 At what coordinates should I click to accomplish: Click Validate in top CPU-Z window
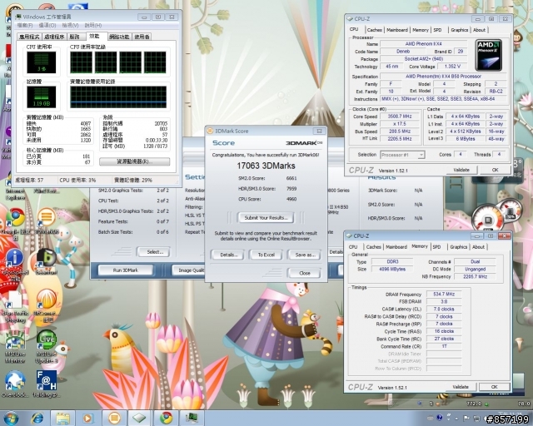(x=461, y=170)
